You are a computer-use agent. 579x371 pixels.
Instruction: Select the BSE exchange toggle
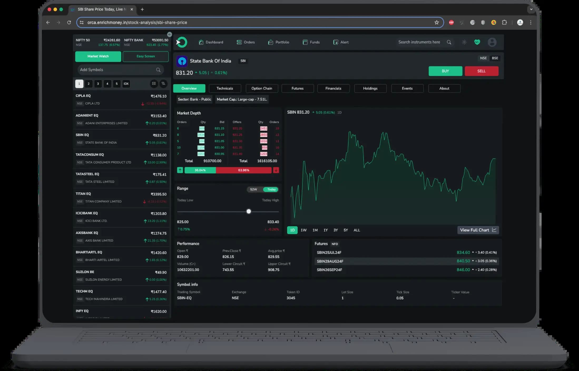point(495,58)
